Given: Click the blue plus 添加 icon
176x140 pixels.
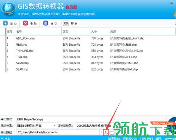Looking at the screenshot, I should pyautogui.click(x=5, y=23).
